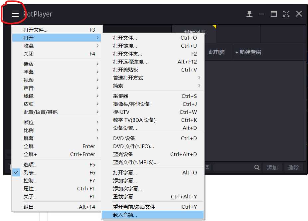Viewport: 308px width, 221px height.
Task: Choose 打开文件... Ctrl+O in the submenu
Action: point(153,38)
